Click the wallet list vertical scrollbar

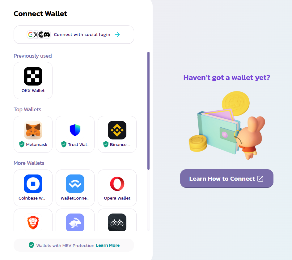point(148,111)
